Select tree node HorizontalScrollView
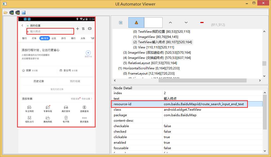This screenshot has width=271, height=157. [149, 68]
